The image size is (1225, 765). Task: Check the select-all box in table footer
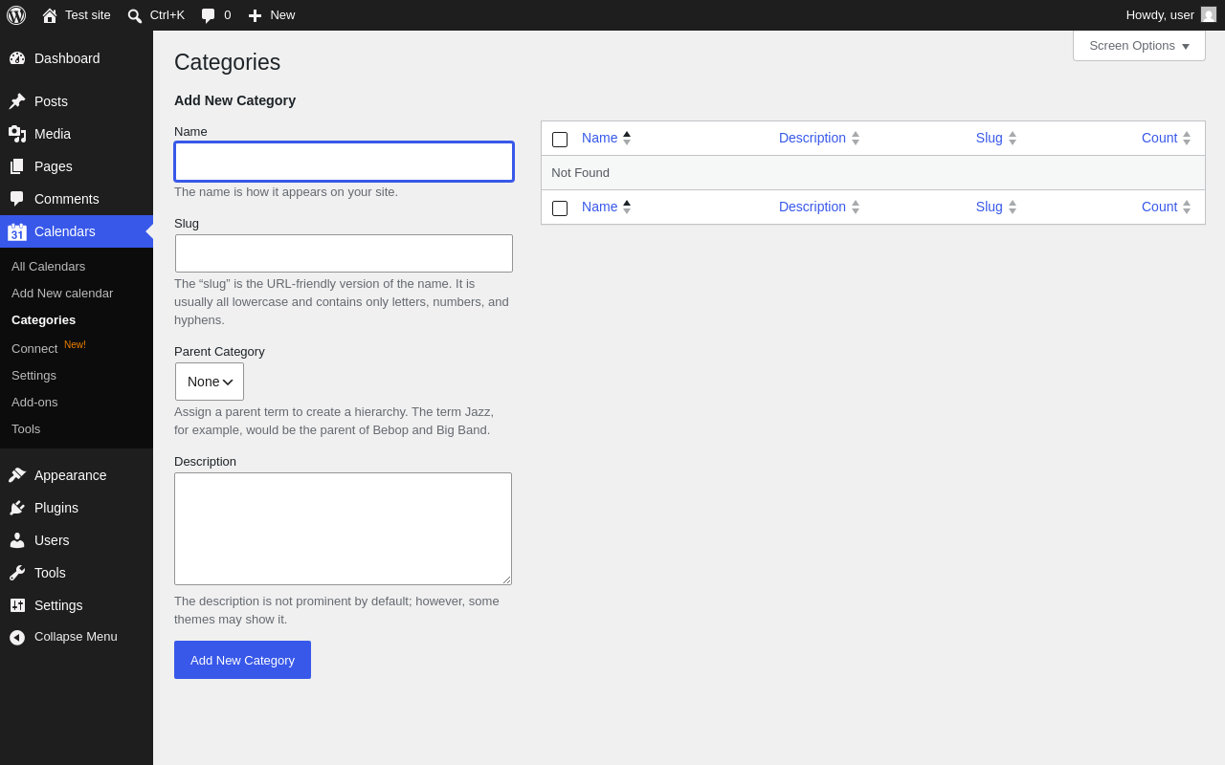560,208
